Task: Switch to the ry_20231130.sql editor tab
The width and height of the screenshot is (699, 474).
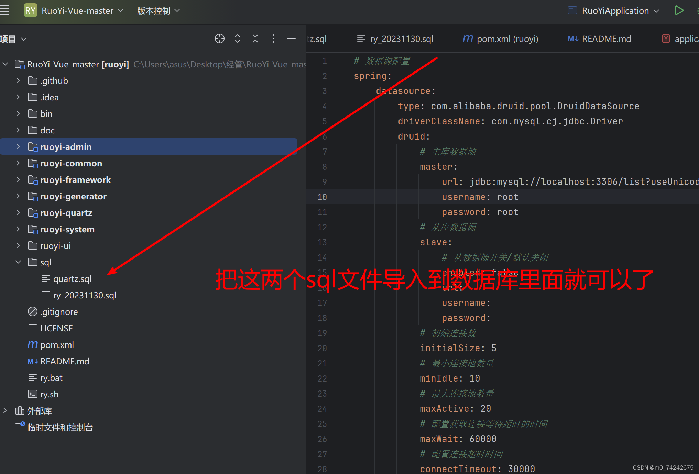Action: [x=395, y=39]
